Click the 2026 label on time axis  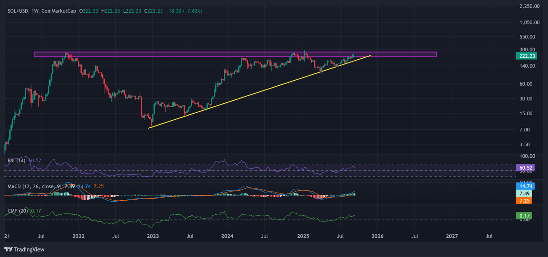pos(377,236)
